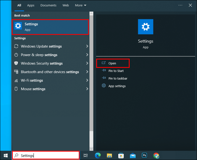Click Windows Update settings text

(x=41, y=46)
